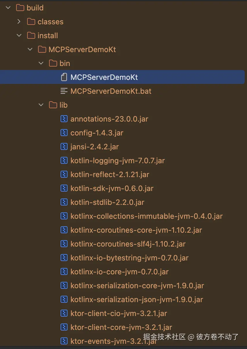
Task: Click the jar icon next to config-1.4.3.jar
Action: [x=64, y=133]
